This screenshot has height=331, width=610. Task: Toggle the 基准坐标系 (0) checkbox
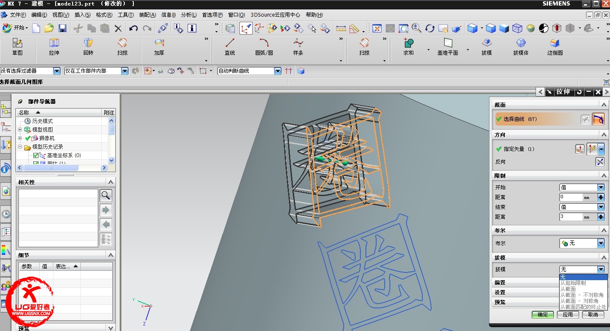point(36,155)
